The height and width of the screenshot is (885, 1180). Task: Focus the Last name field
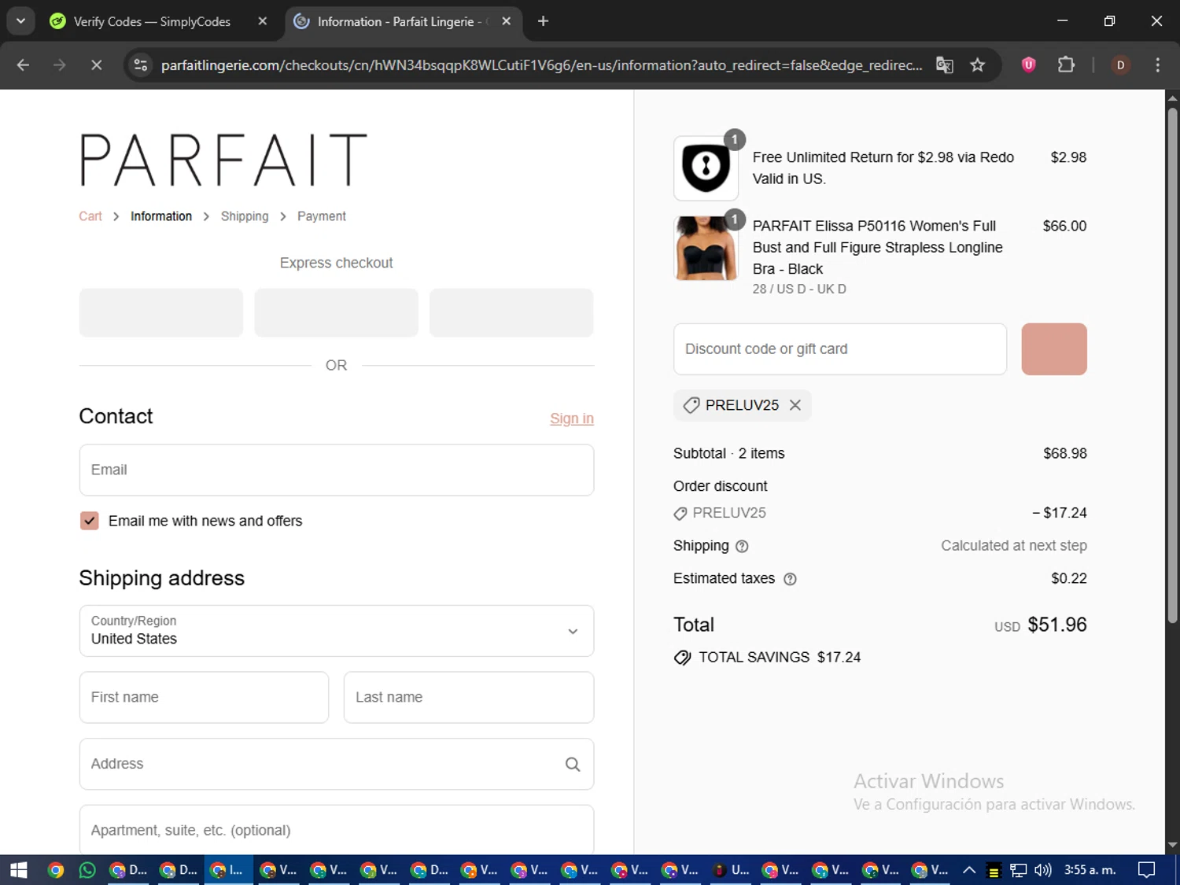tap(469, 697)
